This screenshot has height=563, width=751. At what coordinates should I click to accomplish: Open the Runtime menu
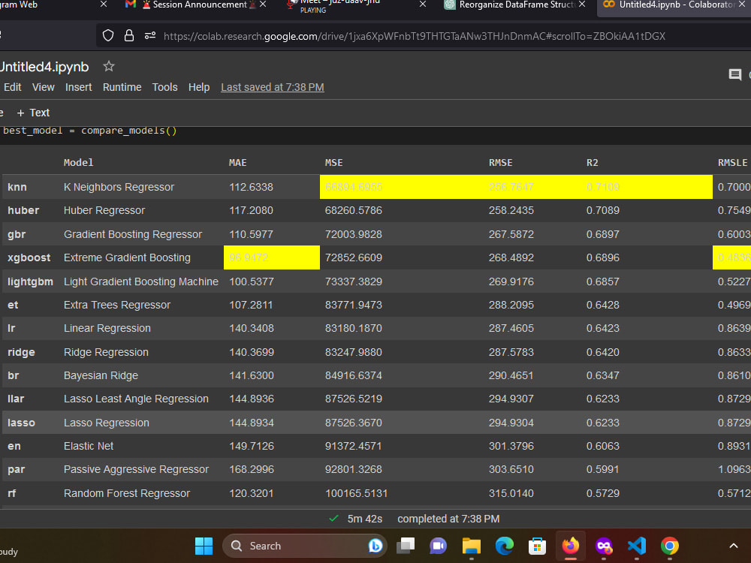122,87
